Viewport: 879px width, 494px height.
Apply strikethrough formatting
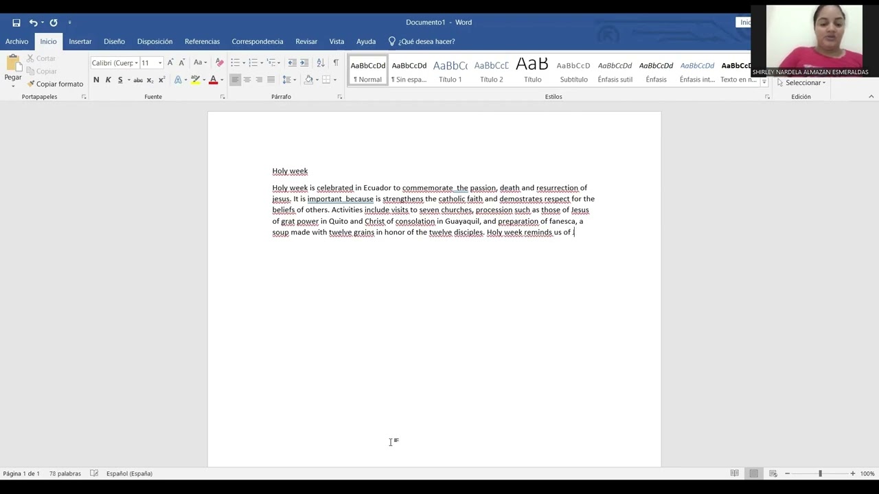[138, 80]
